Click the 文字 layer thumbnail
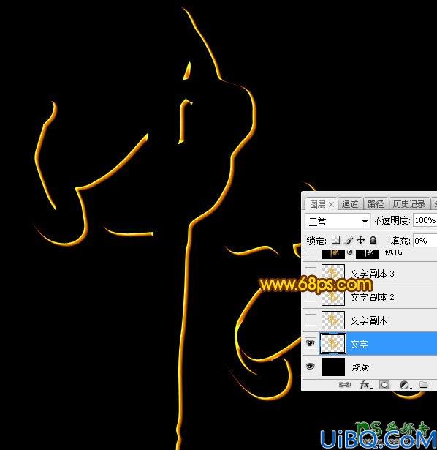The height and width of the screenshot is (450, 437). [333, 343]
